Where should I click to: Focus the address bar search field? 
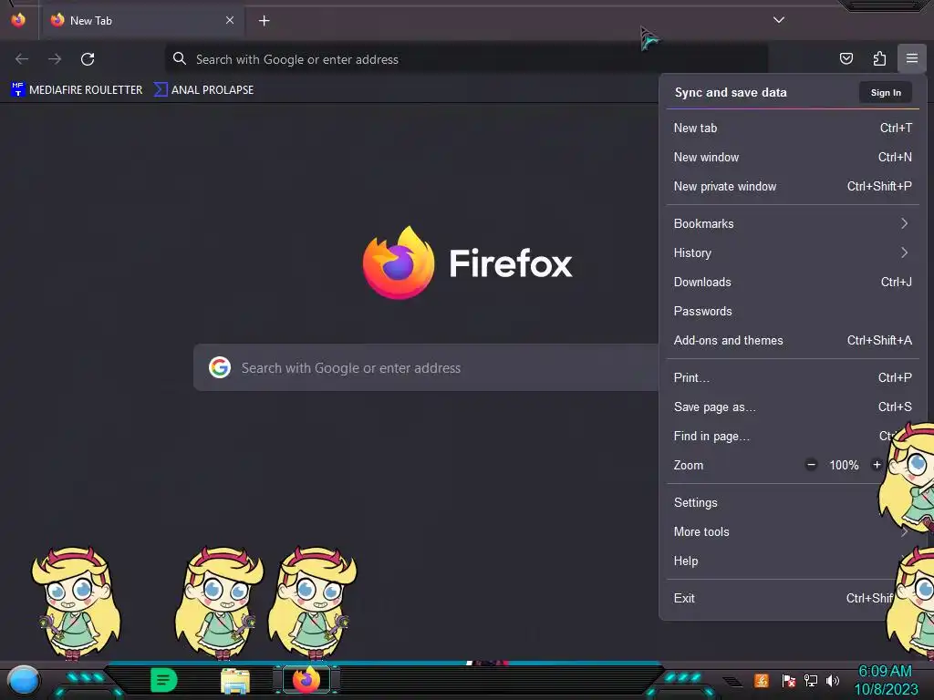(x=466, y=59)
